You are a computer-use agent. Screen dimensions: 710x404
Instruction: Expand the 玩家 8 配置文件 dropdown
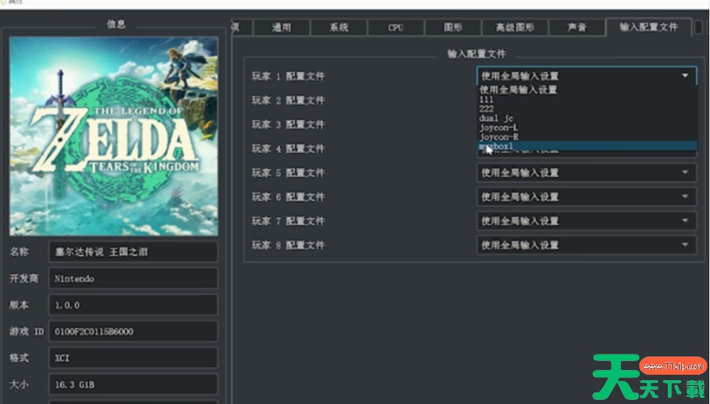pyautogui.click(x=586, y=245)
